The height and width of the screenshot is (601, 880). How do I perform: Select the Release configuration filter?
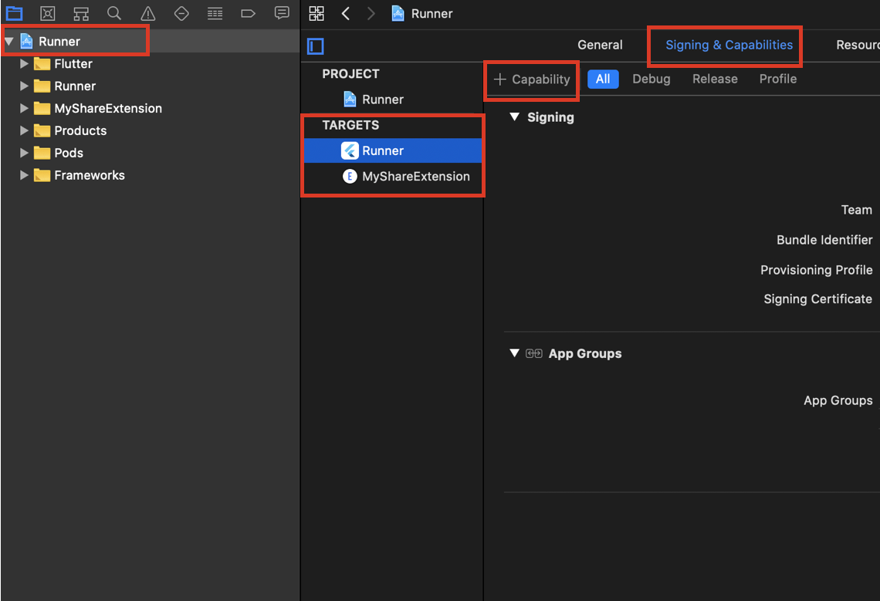(x=715, y=79)
